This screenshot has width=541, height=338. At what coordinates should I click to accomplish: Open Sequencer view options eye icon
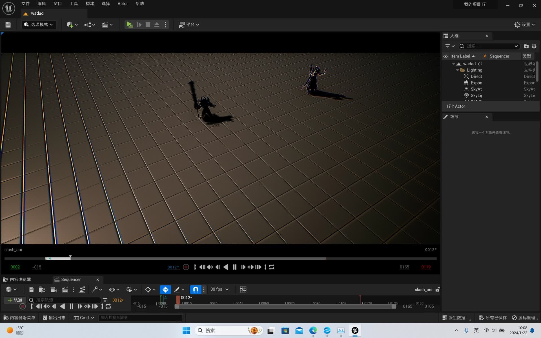[x=112, y=289]
